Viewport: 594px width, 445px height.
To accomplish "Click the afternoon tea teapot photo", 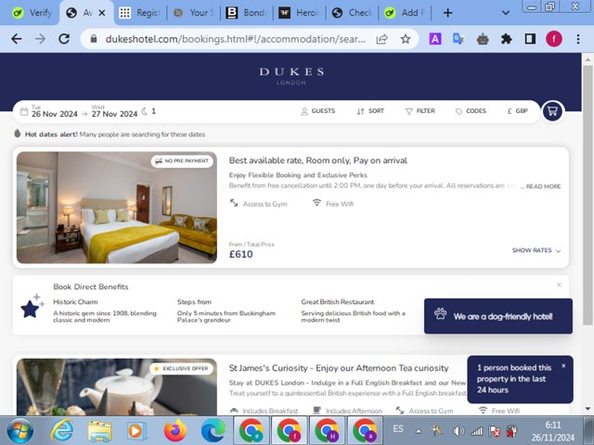I will click(117, 387).
